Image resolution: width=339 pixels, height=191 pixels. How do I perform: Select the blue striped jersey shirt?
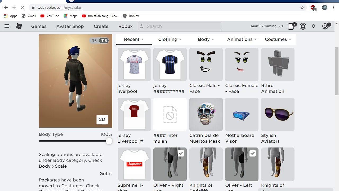tap(170, 64)
